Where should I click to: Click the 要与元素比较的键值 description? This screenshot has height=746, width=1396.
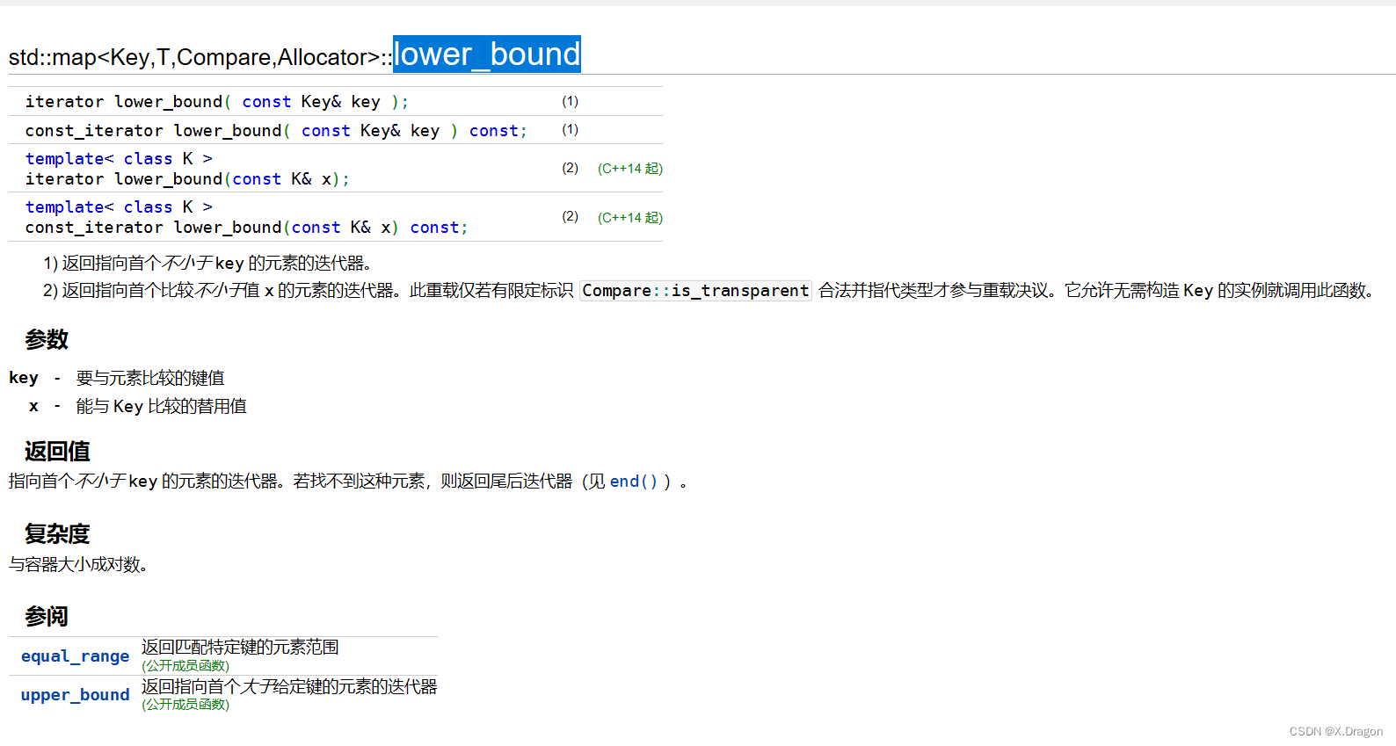(150, 378)
